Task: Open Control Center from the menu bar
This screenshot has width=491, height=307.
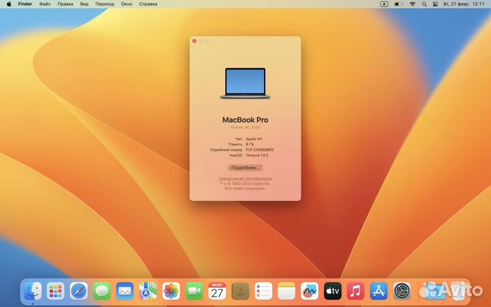Action: pyautogui.click(x=435, y=4)
